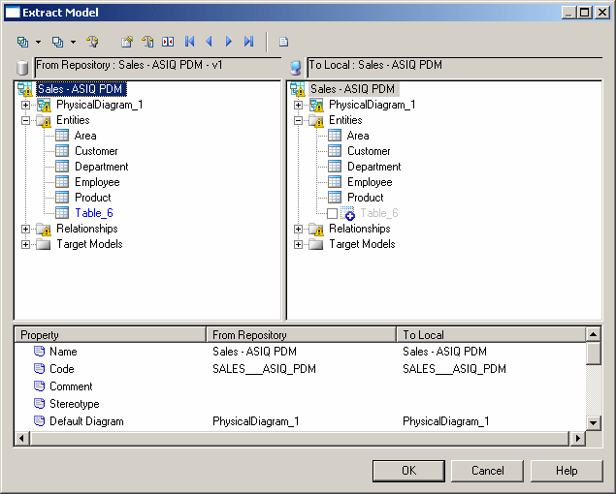Click the repository cylinder icon
The width and height of the screenshot is (616, 494).
click(22, 68)
